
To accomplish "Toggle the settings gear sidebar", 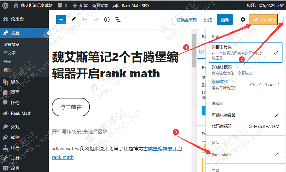I will click(243, 19).
